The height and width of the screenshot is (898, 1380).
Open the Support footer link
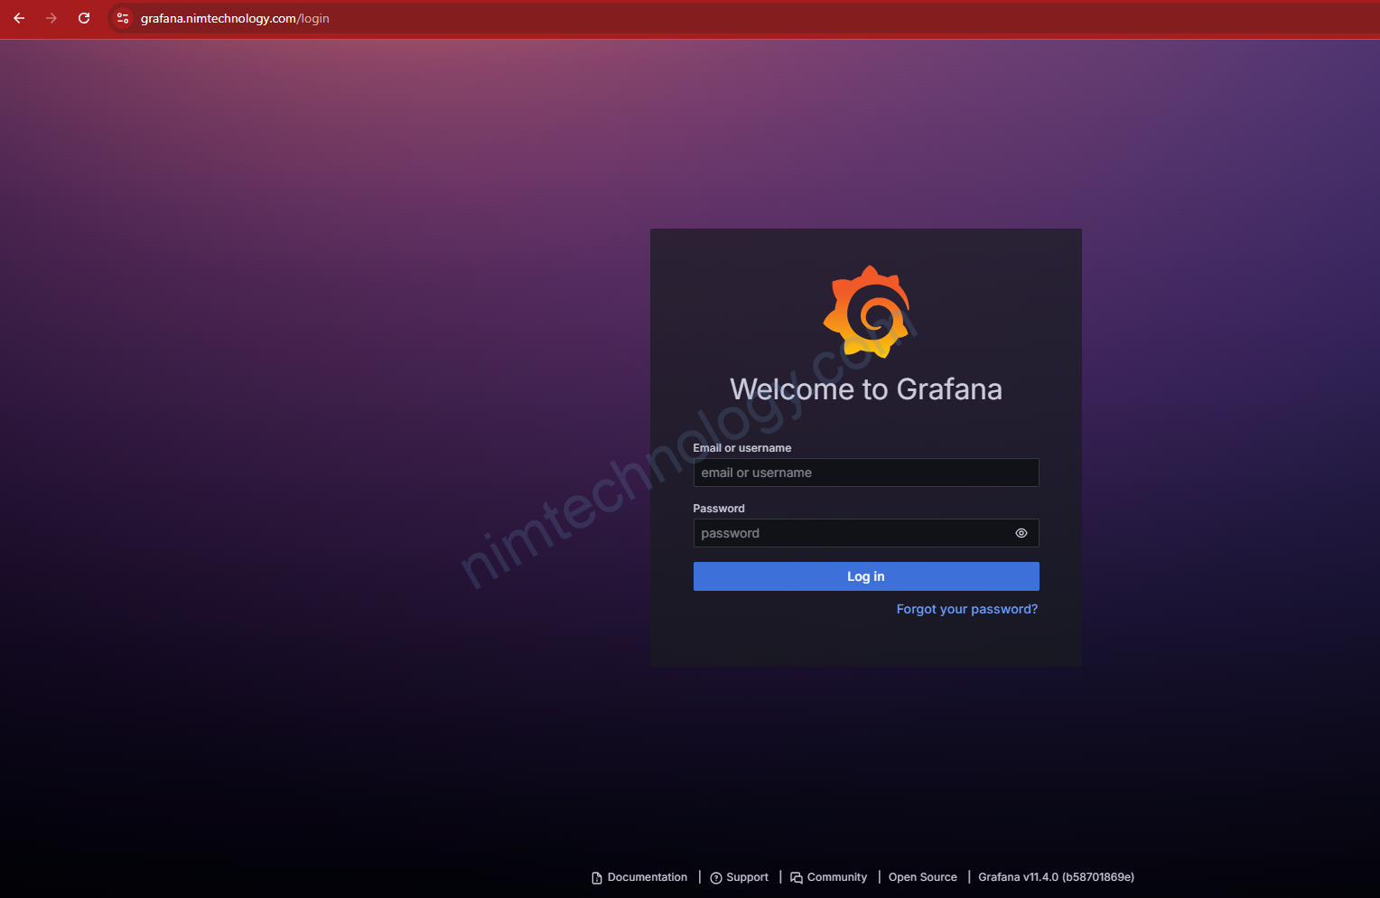click(x=740, y=877)
